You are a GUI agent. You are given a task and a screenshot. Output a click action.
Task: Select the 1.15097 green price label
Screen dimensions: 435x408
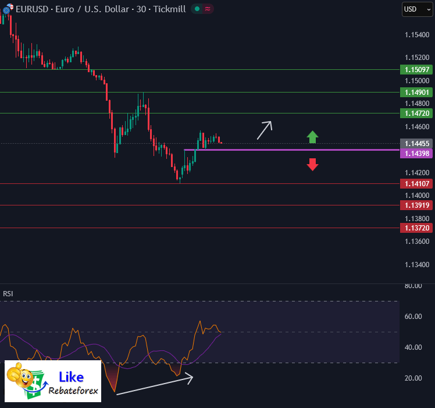point(416,69)
